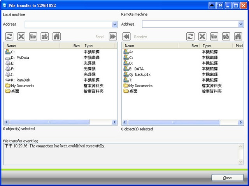Click the local Delete (X) icon
249x186 pixels.
click(21, 37)
